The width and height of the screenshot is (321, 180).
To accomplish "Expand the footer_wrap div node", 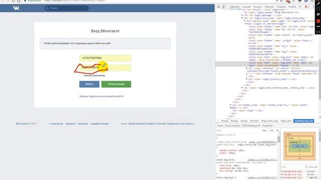I will click(231, 105).
